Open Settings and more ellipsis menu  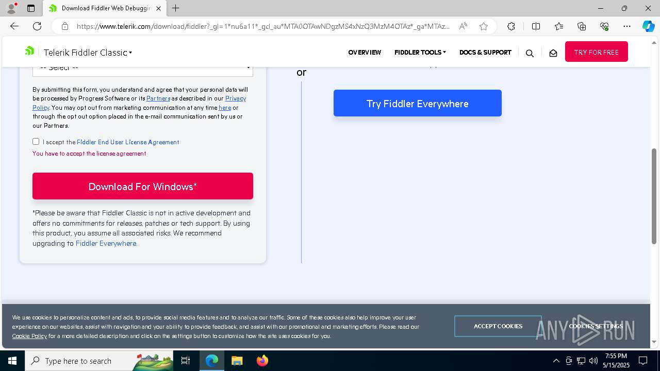coord(627,26)
